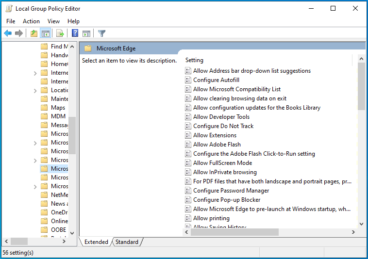
Task: Click settings list scroll right arrow
Action: tap(353, 232)
